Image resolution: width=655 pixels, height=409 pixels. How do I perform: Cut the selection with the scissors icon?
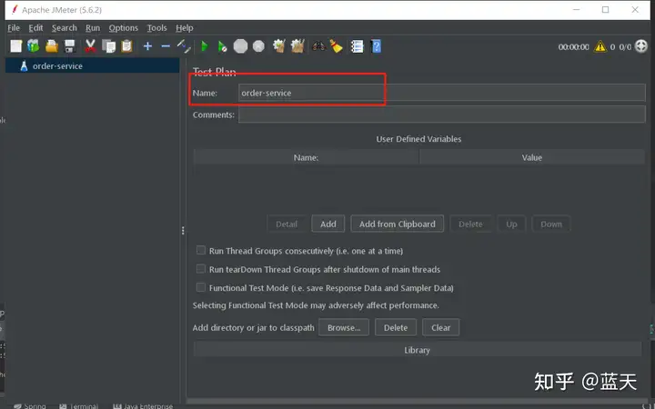tap(90, 46)
